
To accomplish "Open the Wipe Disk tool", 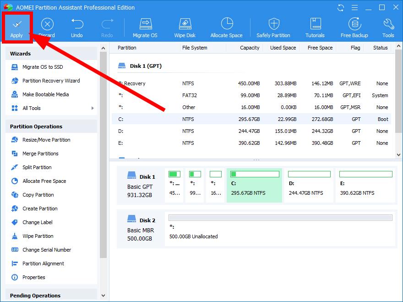I will [x=185, y=27].
